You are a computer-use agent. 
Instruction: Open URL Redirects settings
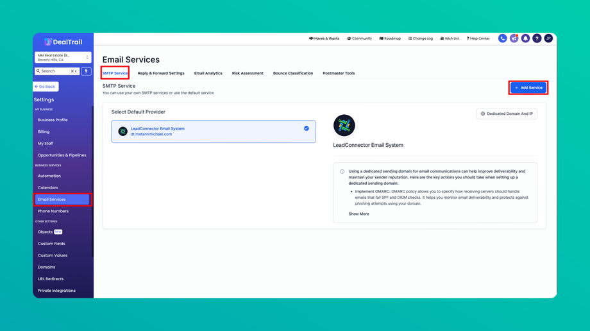(x=51, y=278)
